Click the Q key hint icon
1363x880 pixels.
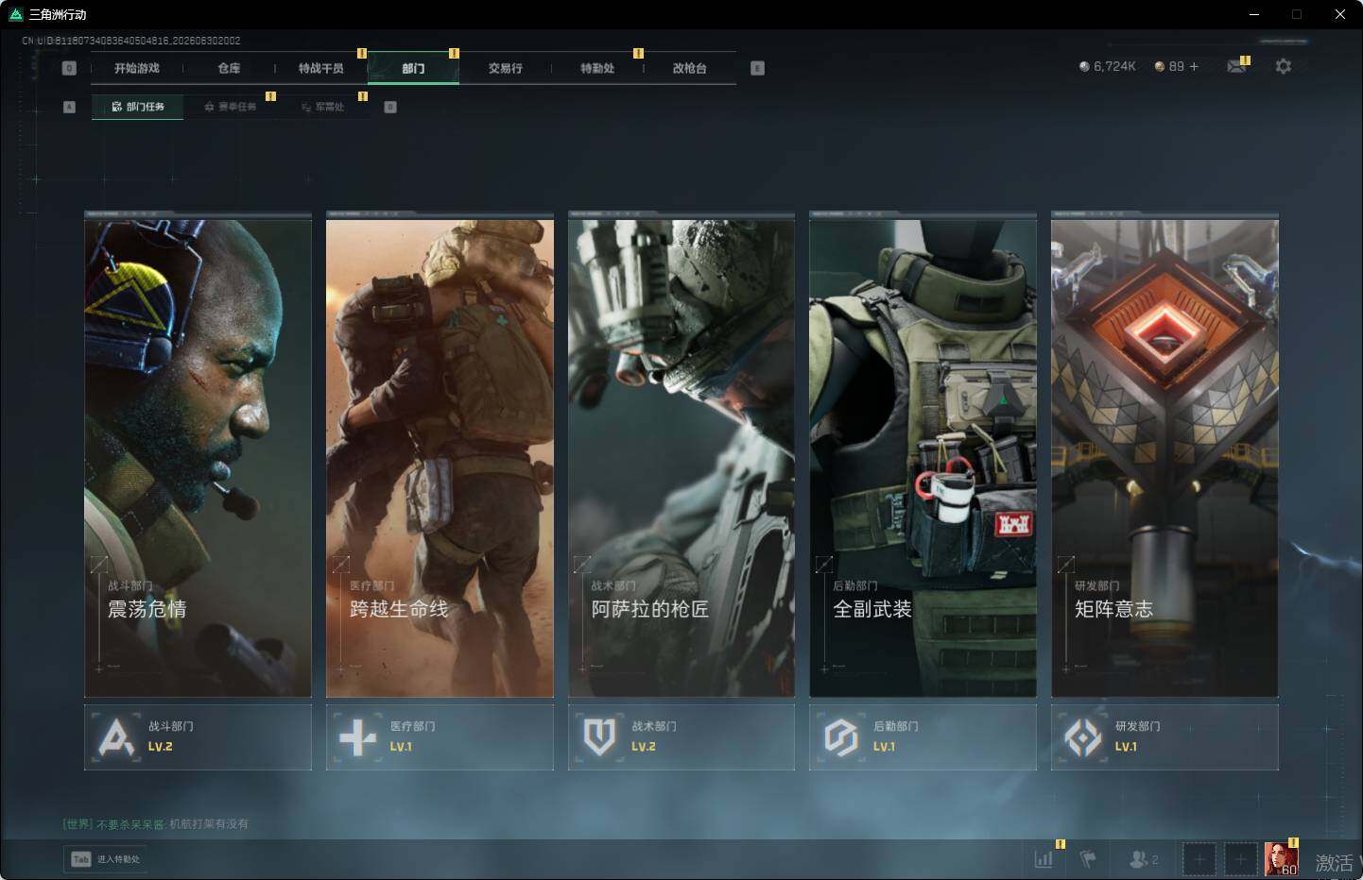tap(69, 68)
